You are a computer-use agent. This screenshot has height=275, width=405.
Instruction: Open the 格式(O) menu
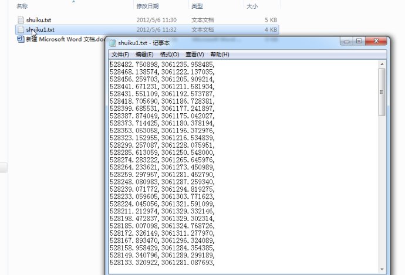click(169, 55)
